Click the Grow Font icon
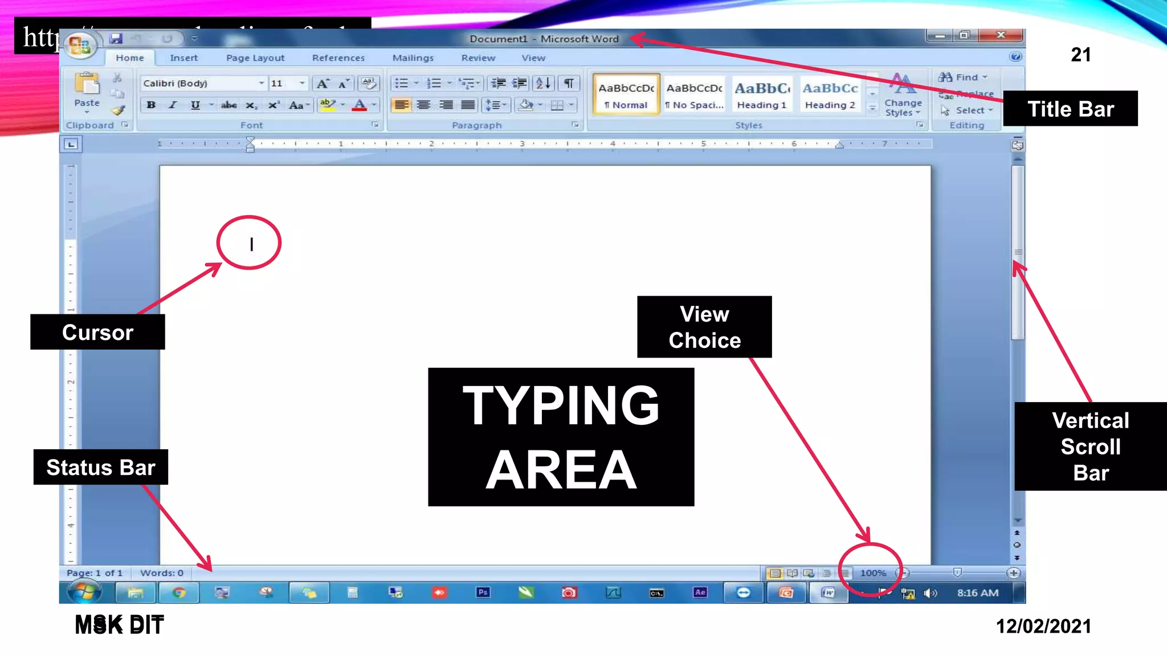The width and height of the screenshot is (1167, 656). point(323,84)
